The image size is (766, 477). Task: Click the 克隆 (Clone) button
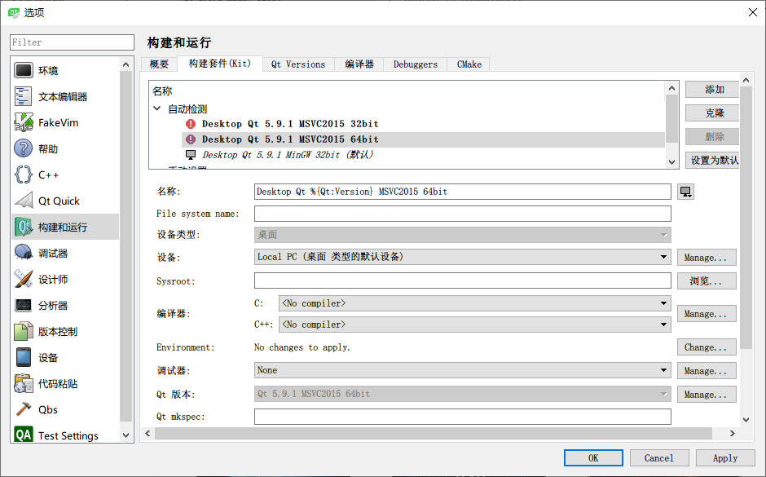(x=712, y=113)
